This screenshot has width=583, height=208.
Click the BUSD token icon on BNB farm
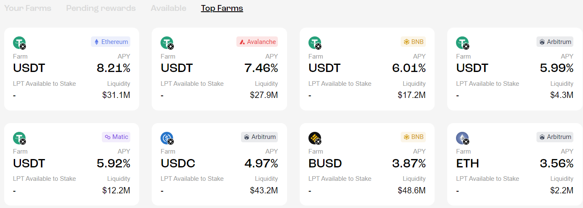click(315, 138)
